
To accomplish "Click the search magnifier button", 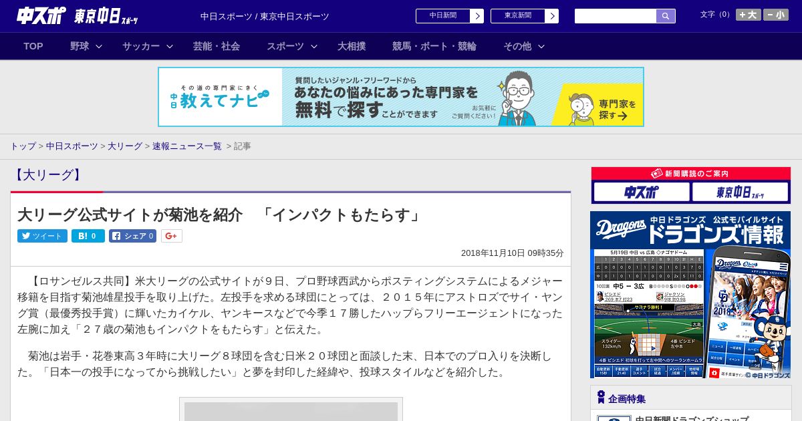I will pyautogui.click(x=666, y=16).
